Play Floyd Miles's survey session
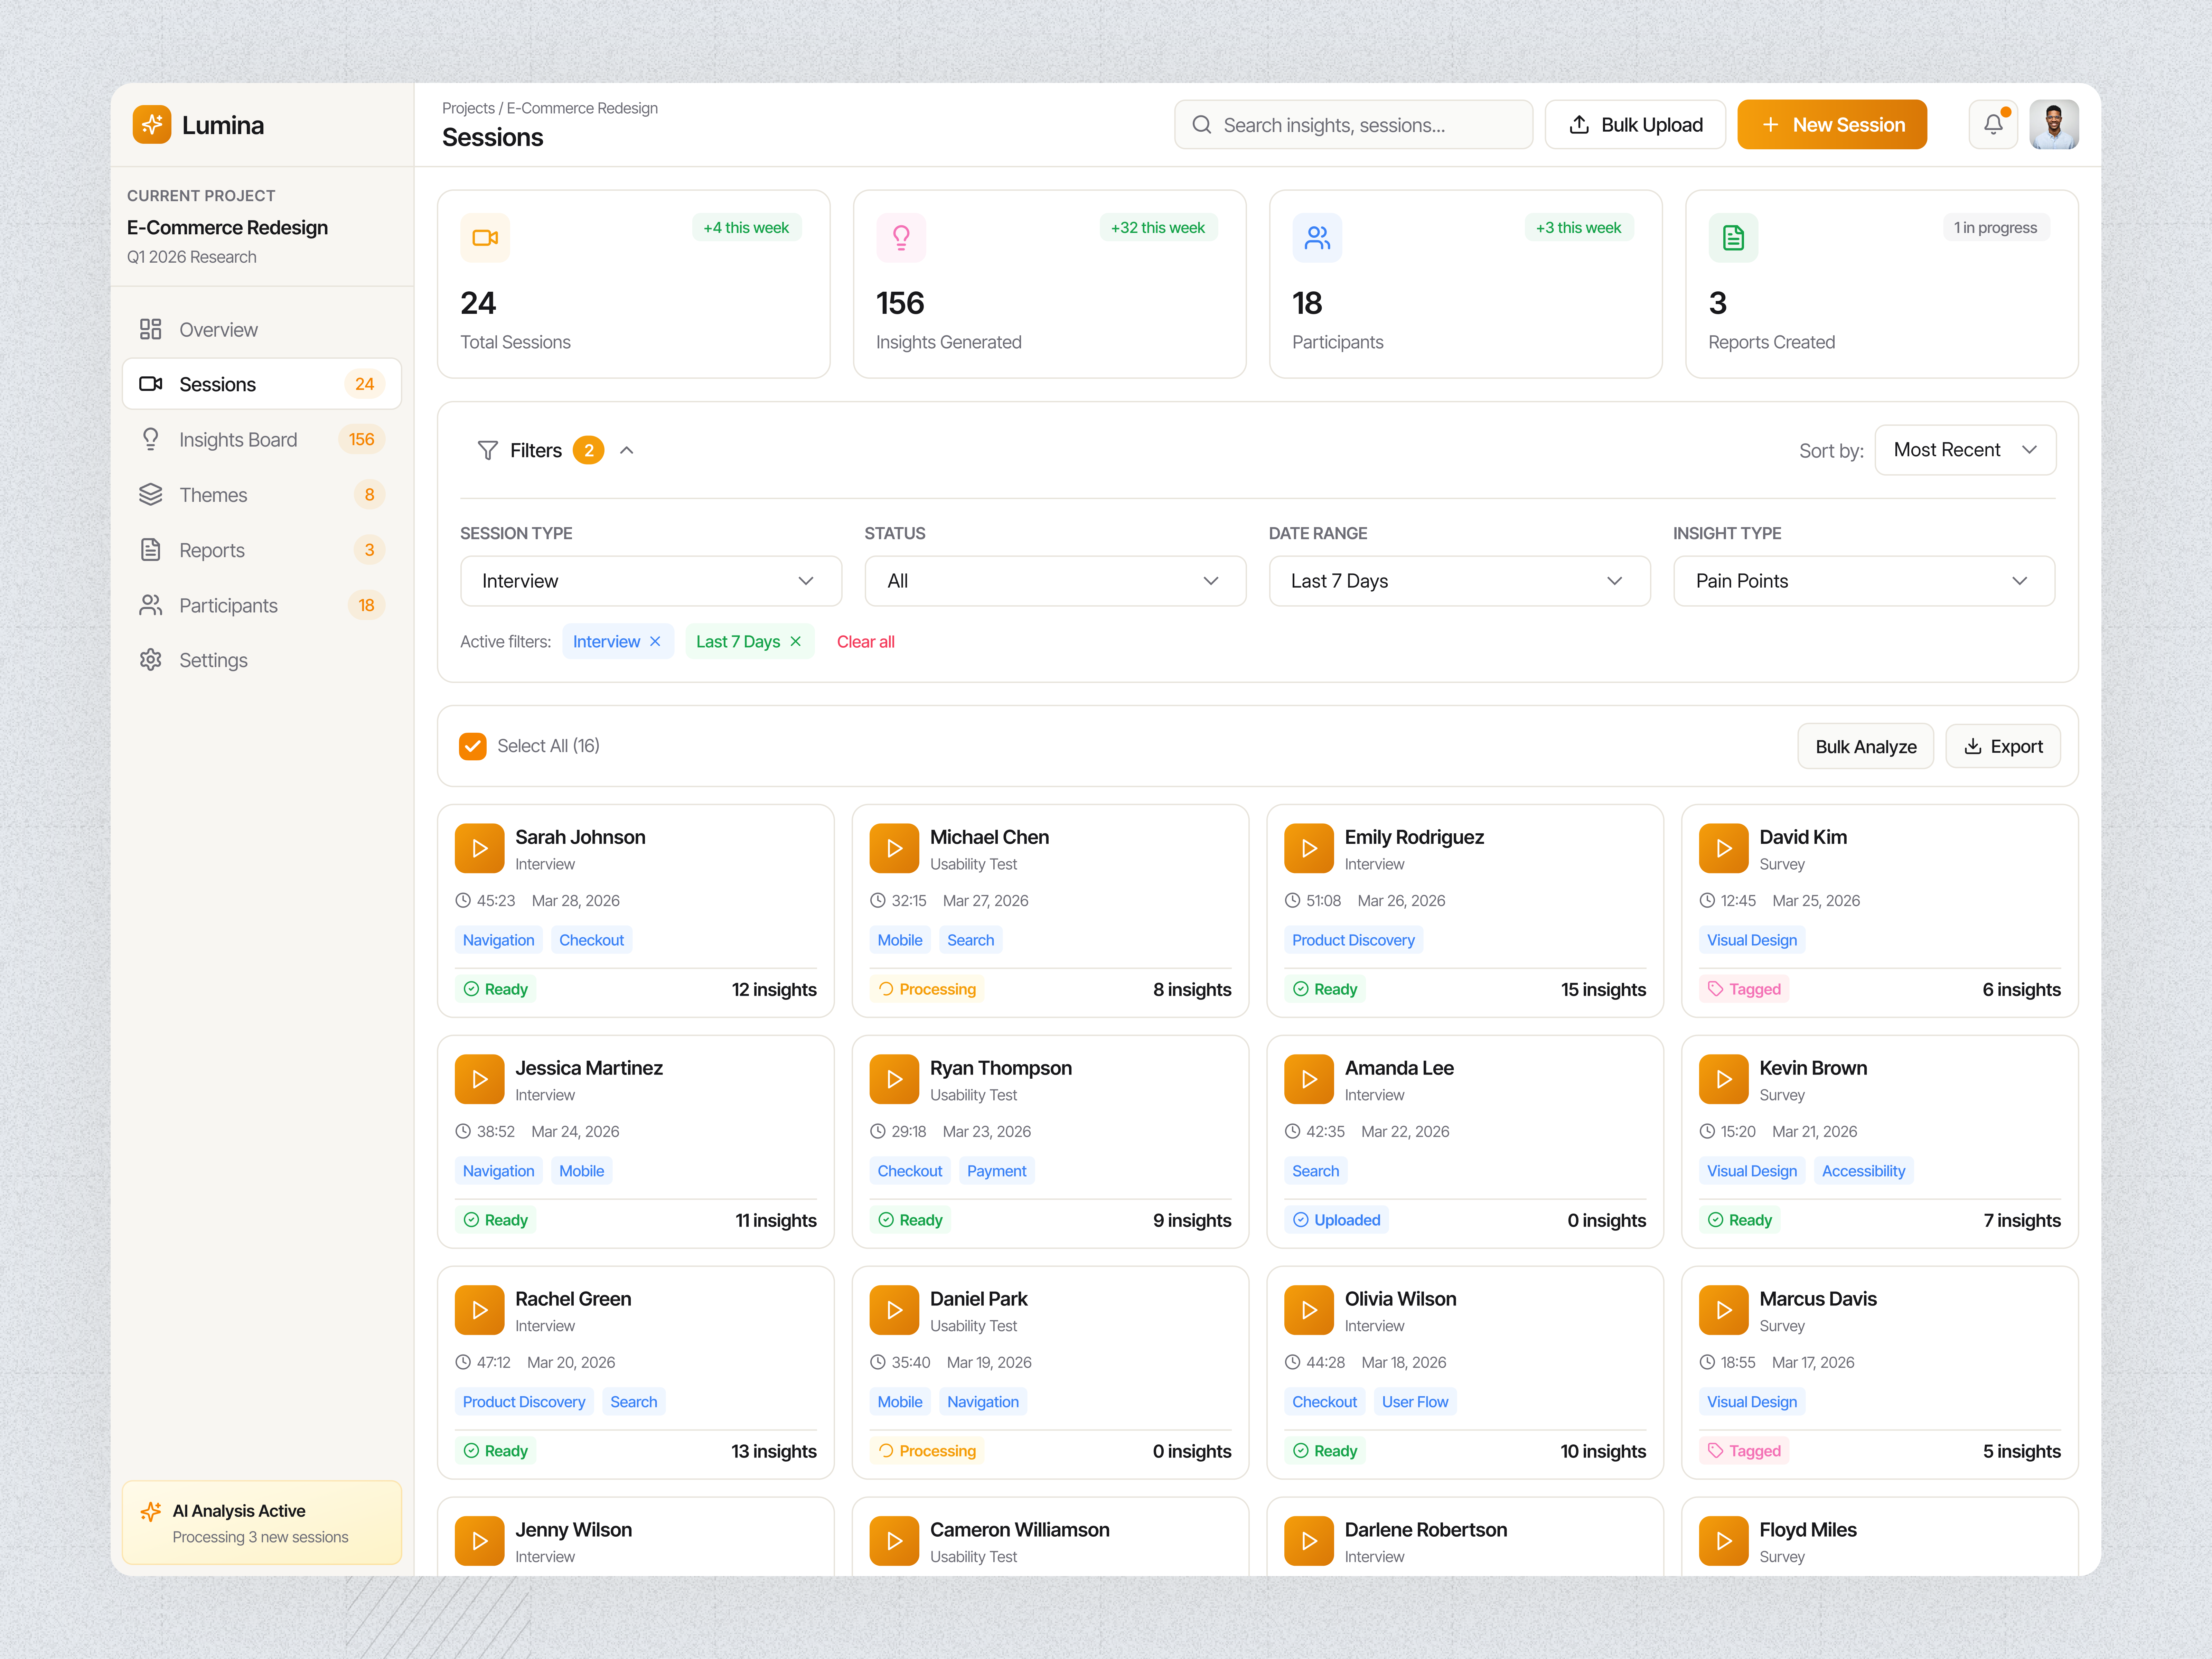 click(1724, 1541)
